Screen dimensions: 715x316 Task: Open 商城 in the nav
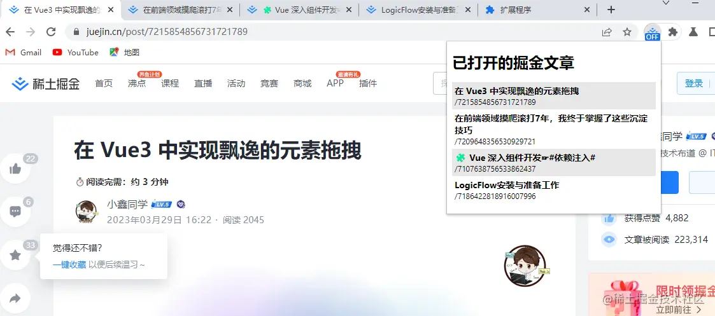(x=302, y=83)
